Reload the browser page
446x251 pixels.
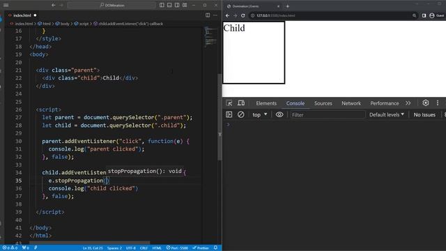pos(243,15)
